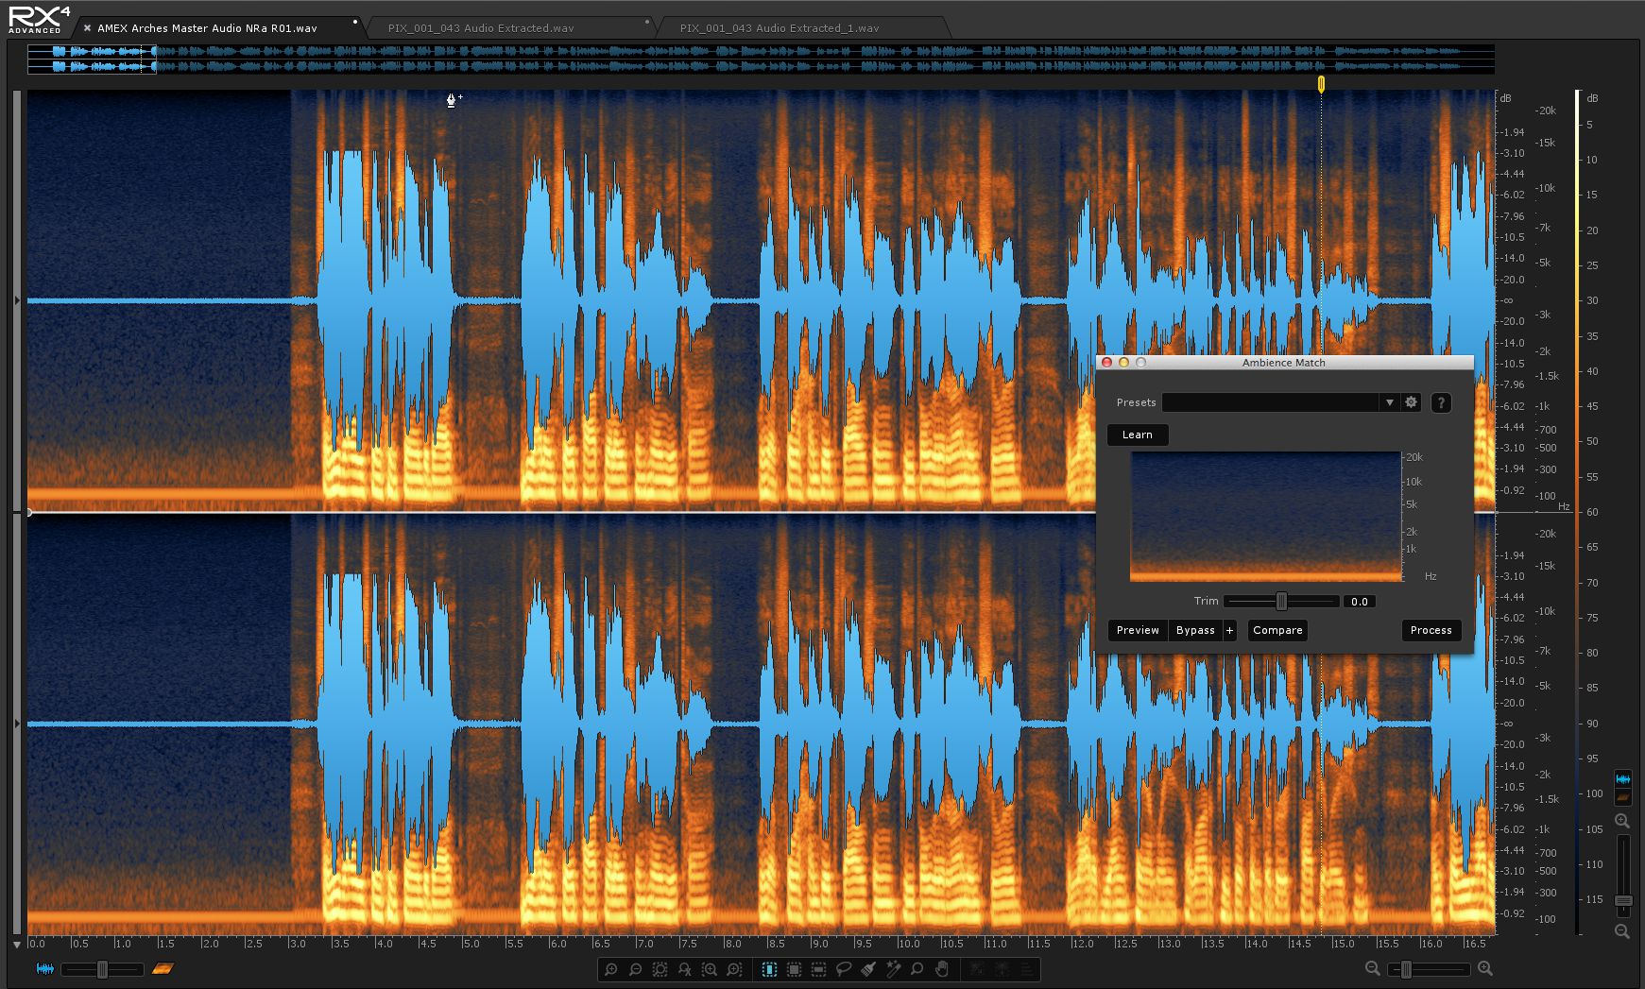Open Ambience Match help question mark
Screen dimensions: 1645x989
coord(1440,402)
